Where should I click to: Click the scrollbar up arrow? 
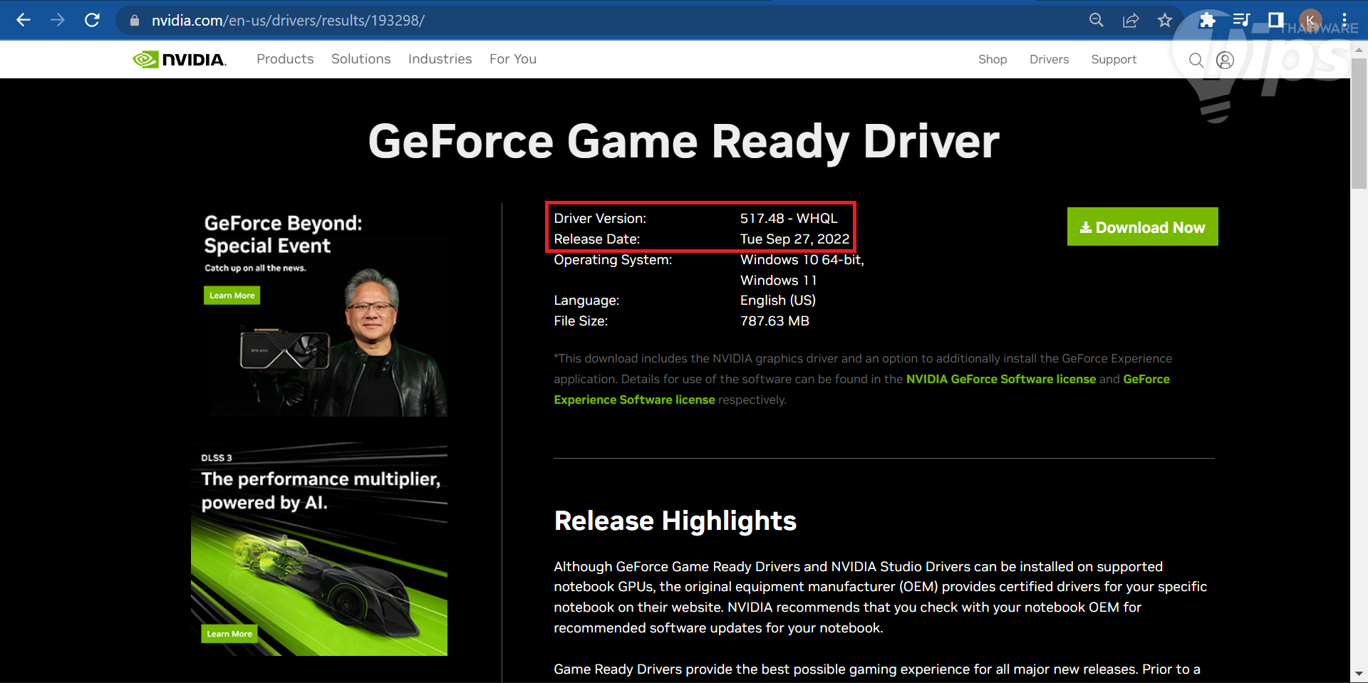pos(1359,50)
